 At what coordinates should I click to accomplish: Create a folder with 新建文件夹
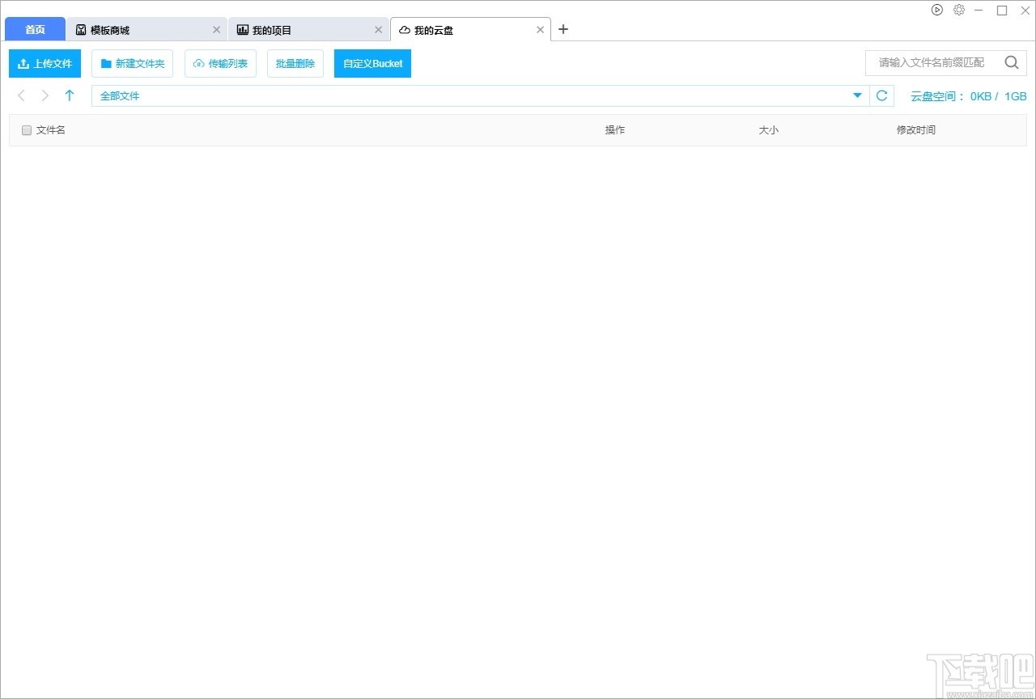click(132, 63)
